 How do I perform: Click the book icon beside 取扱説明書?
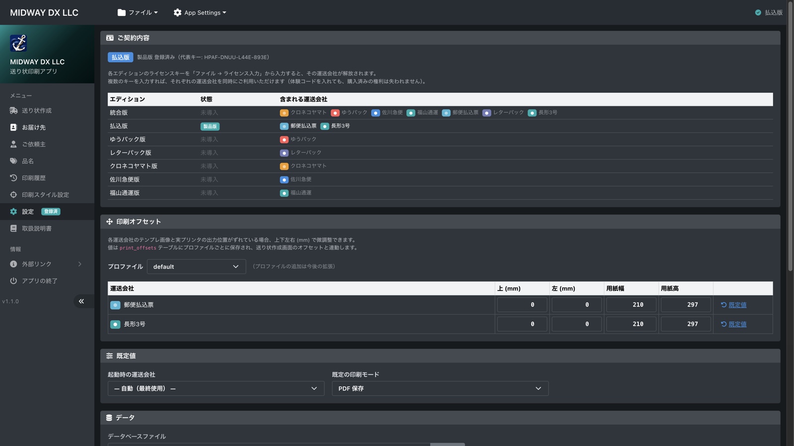tap(13, 228)
